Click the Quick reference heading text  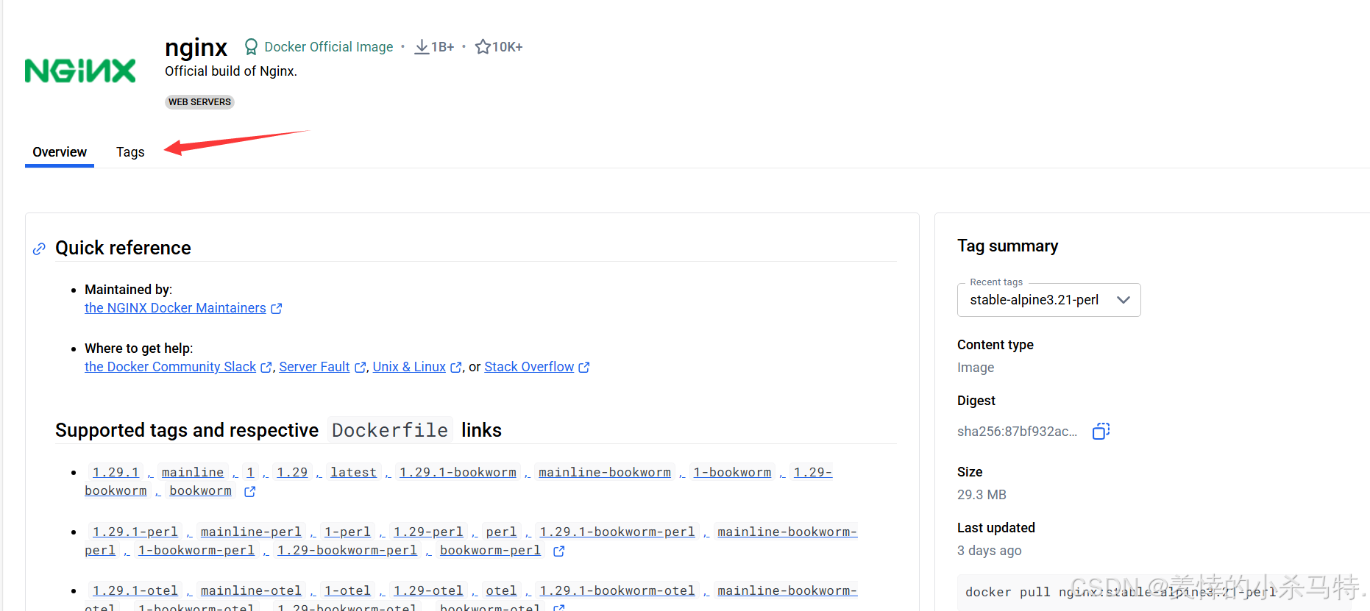(x=123, y=249)
